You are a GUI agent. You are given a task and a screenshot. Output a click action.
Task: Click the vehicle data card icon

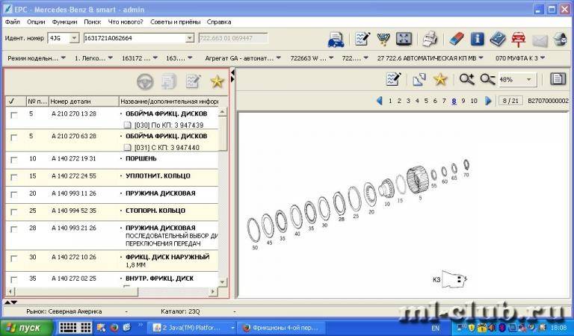pos(336,40)
